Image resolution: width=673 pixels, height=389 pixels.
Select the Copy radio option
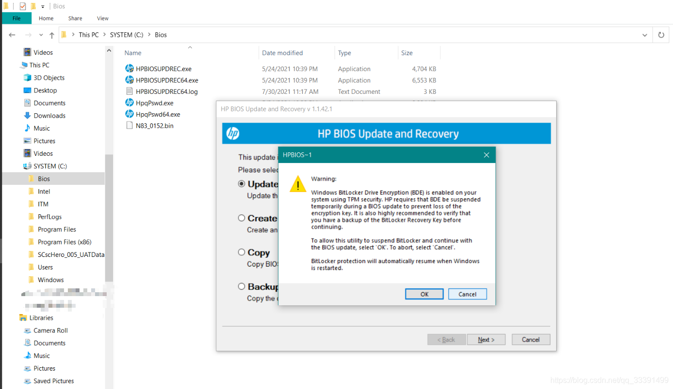click(241, 252)
